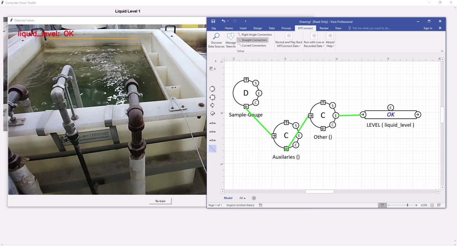The width and height of the screenshot is (457, 246).
Task: Select Right Angle Connectors option
Action: coord(254,35)
